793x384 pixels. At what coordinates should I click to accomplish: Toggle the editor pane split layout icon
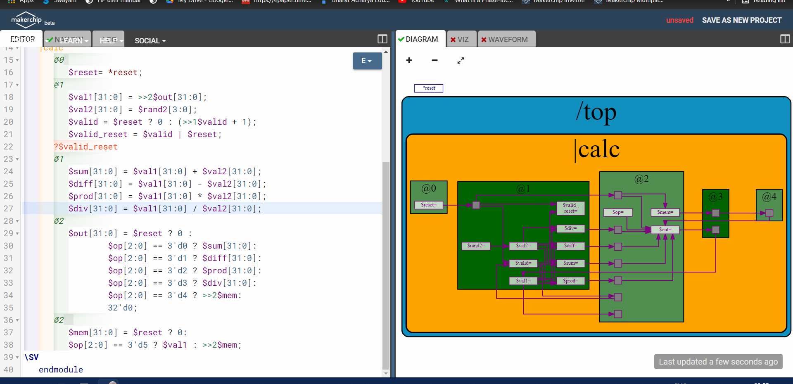tap(382, 39)
